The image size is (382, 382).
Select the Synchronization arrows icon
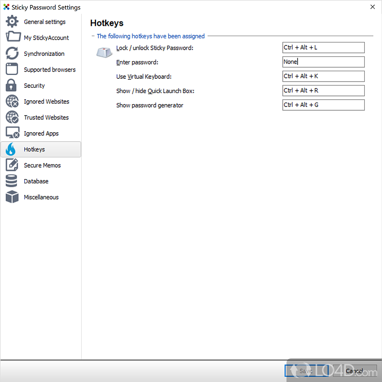(x=12, y=53)
